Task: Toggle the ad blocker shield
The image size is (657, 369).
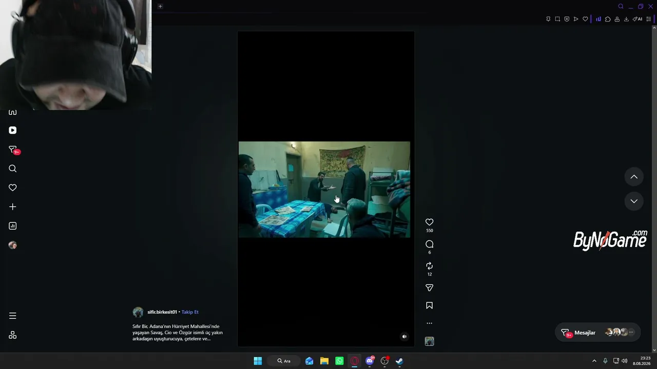Action: 567,19
